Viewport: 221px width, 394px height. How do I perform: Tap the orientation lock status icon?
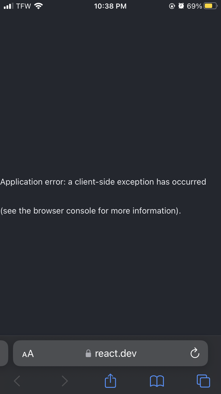click(172, 6)
